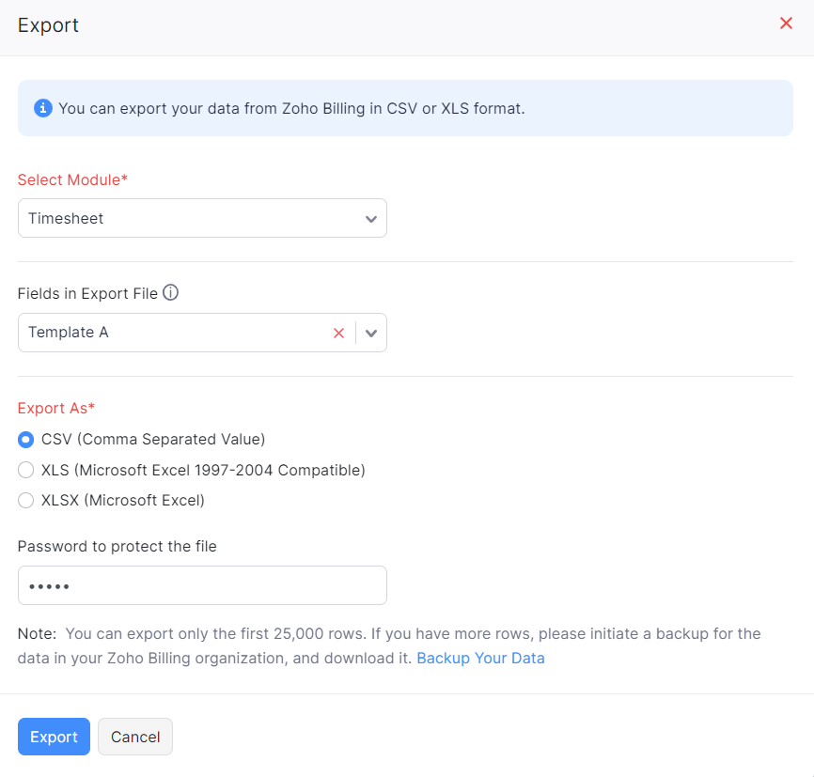Screen dimensions: 814x777
Task: Click the Cancel button
Action: 134,737
